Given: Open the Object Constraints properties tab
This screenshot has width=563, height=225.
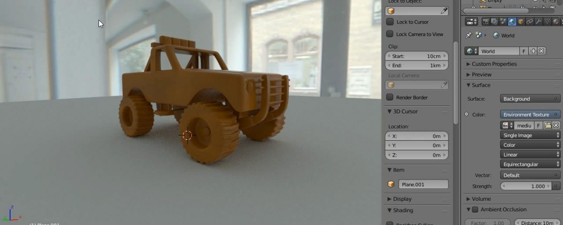Looking at the screenshot, I should (529, 22).
